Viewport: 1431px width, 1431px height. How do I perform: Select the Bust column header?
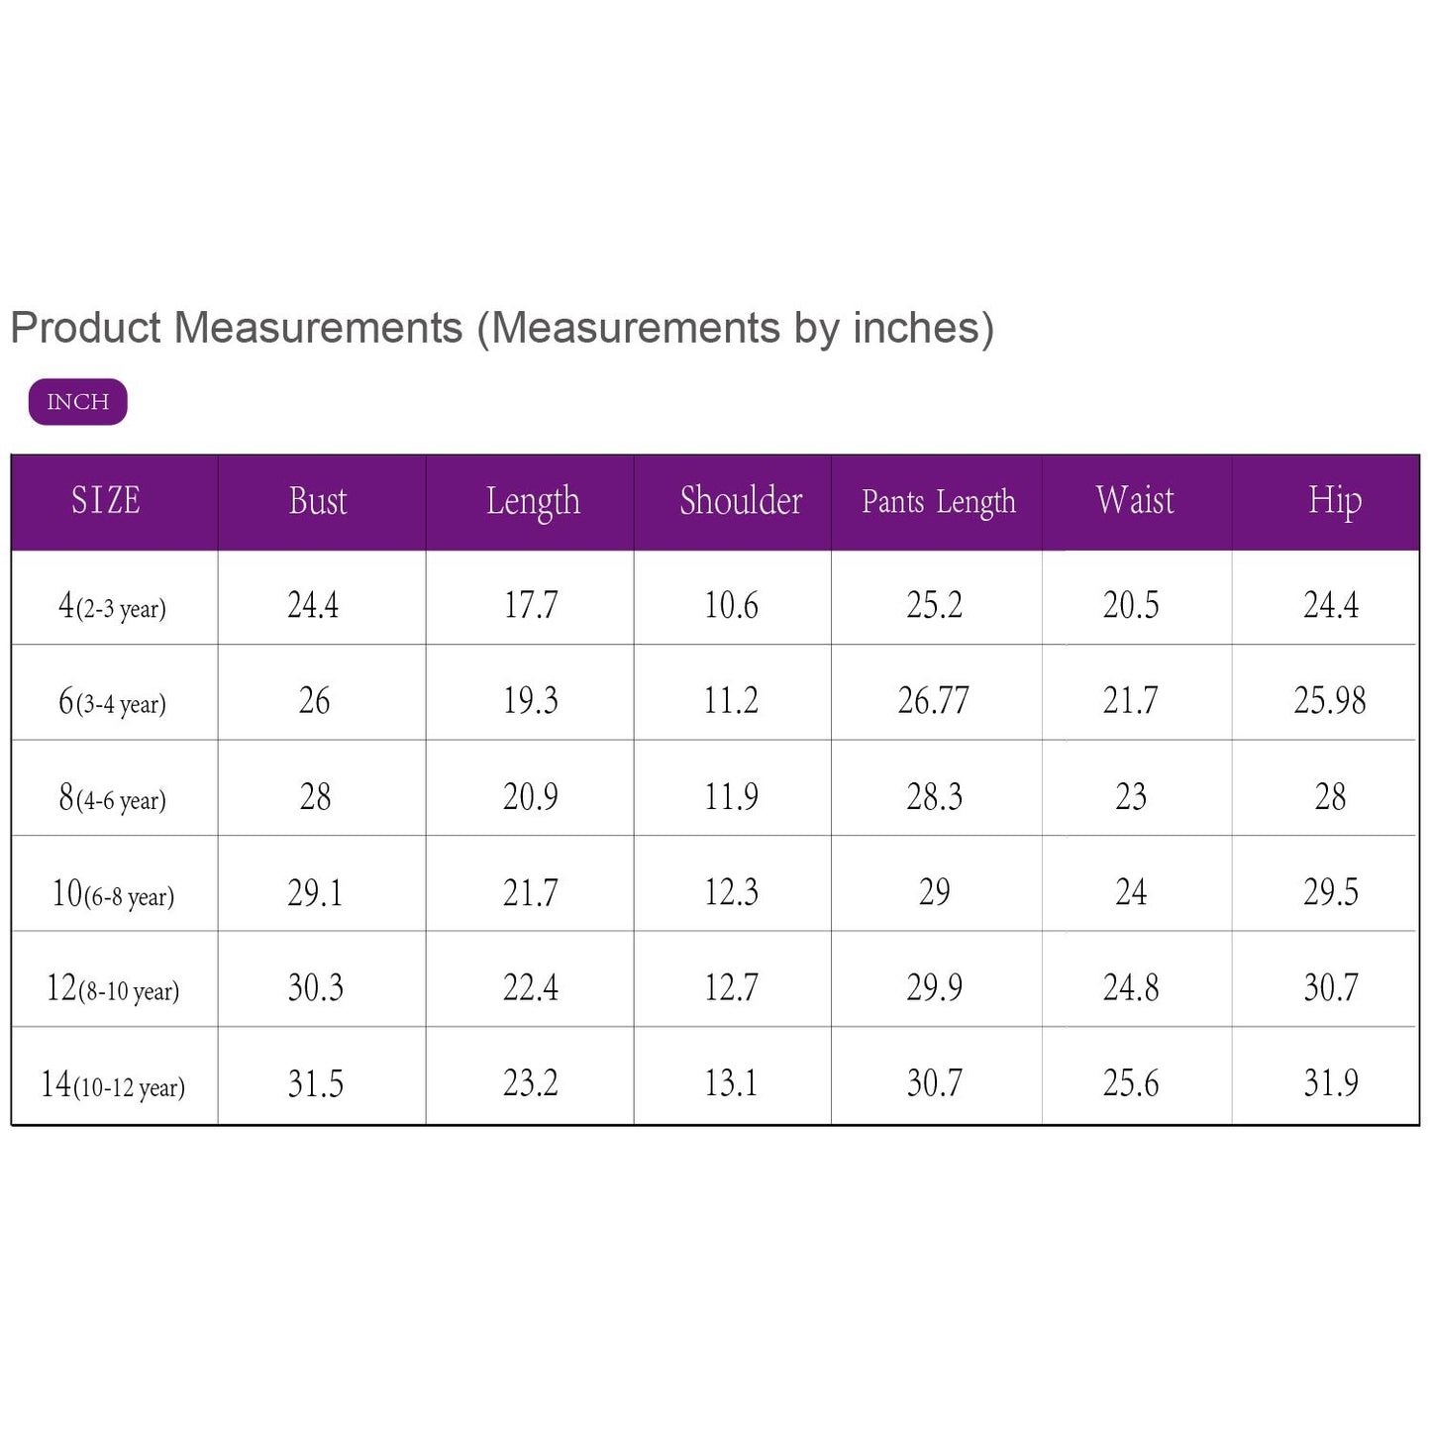[318, 501]
